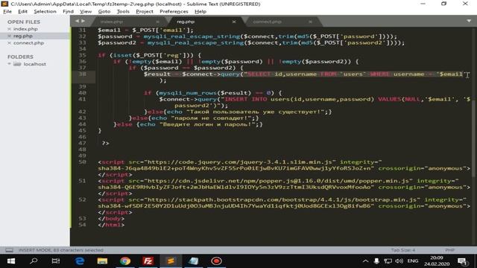Click the closing </body> tag
The height and width of the screenshot is (268, 477).
[x=111, y=218]
